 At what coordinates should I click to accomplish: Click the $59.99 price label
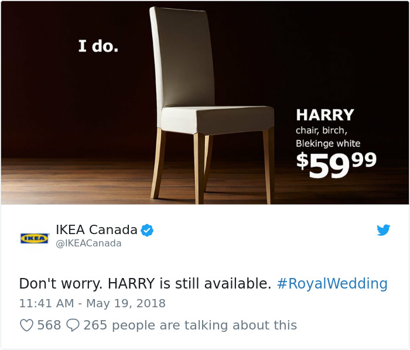(x=336, y=165)
